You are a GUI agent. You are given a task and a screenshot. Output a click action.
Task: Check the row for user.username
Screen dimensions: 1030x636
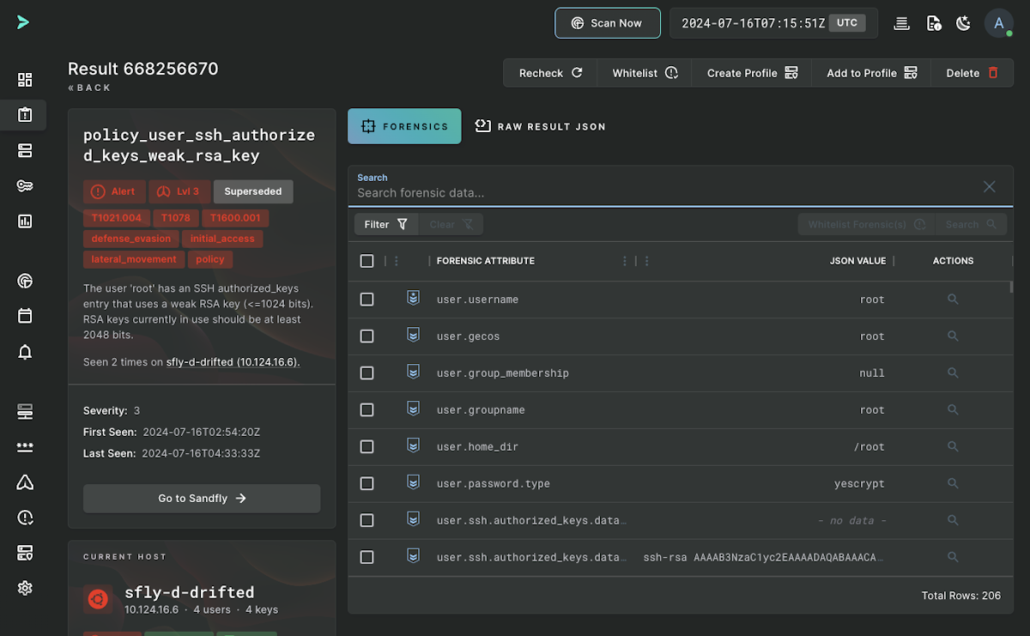[x=367, y=299]
